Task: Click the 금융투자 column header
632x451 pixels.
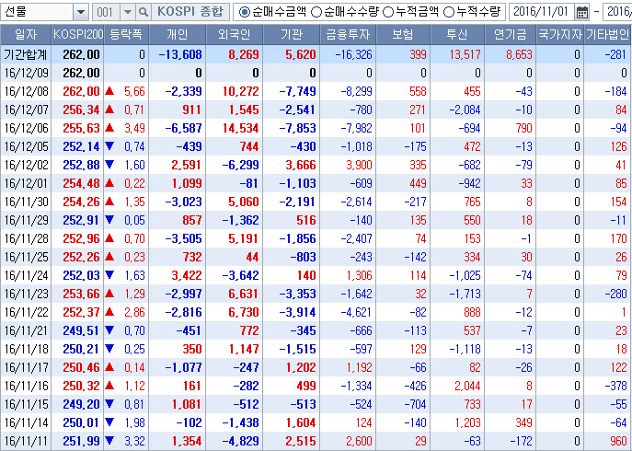Action: [x=348, y=35]
